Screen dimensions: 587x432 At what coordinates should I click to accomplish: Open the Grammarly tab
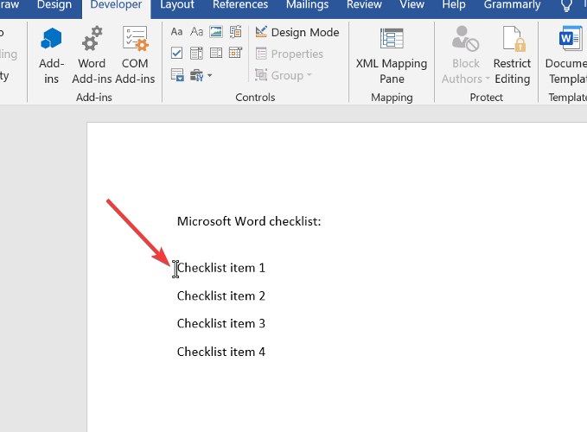[x=512, y=5]
